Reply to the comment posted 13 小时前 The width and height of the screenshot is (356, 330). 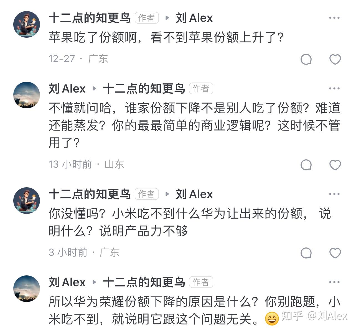[306, 165]
